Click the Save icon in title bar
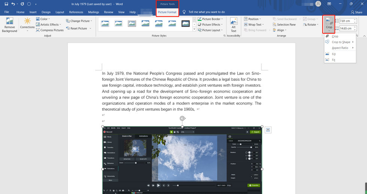This screenshot has height=194, width=367. [x=6, y=4]
